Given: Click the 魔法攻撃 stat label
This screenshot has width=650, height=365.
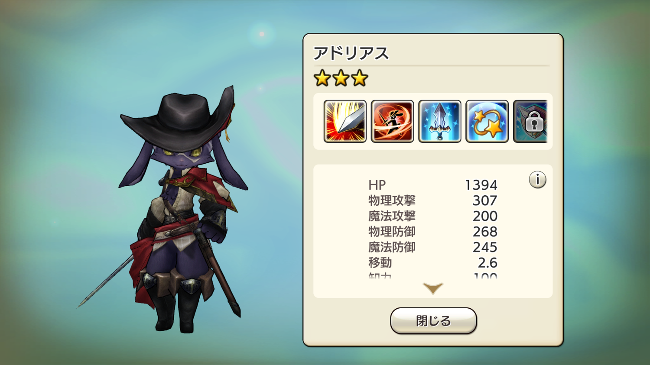Looking at the screenshot, I should coord(392,216).
